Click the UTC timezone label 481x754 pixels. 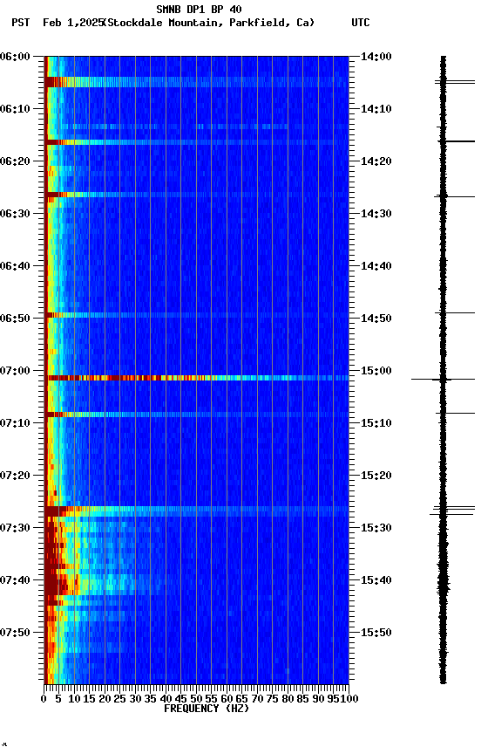pyautogui.click(x=361, y=23)
